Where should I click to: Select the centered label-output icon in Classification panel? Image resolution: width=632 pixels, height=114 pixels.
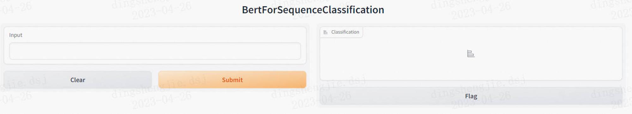tap(471, 54)
